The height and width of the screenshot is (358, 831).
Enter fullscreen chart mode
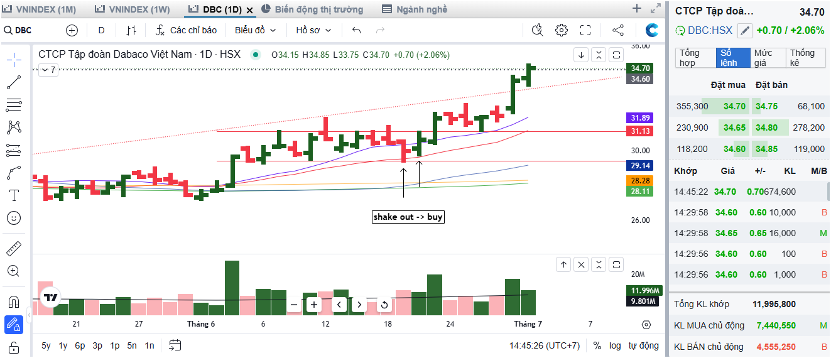click(585, 30)
